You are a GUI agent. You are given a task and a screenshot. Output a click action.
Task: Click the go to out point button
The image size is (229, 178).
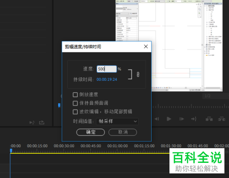(x=194, y=119)
